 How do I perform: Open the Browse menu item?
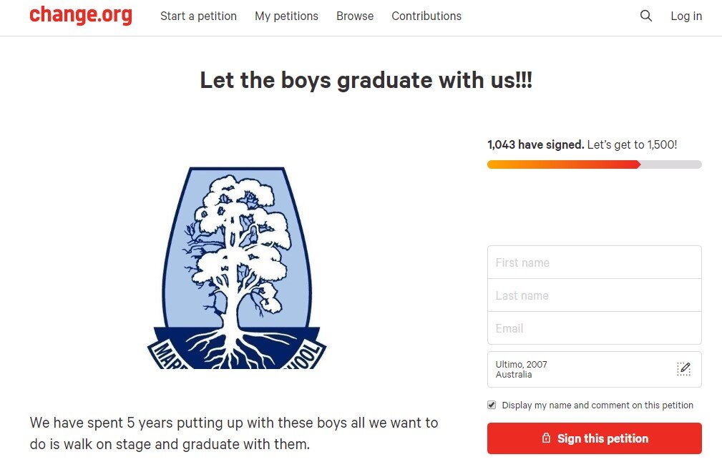[355, 16]
